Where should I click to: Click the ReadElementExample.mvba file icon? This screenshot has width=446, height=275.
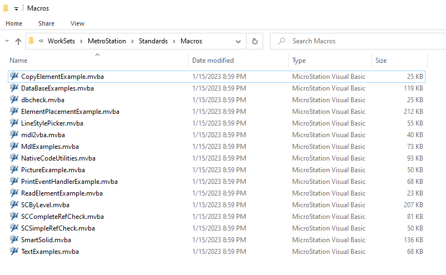[x=14, y=193]
